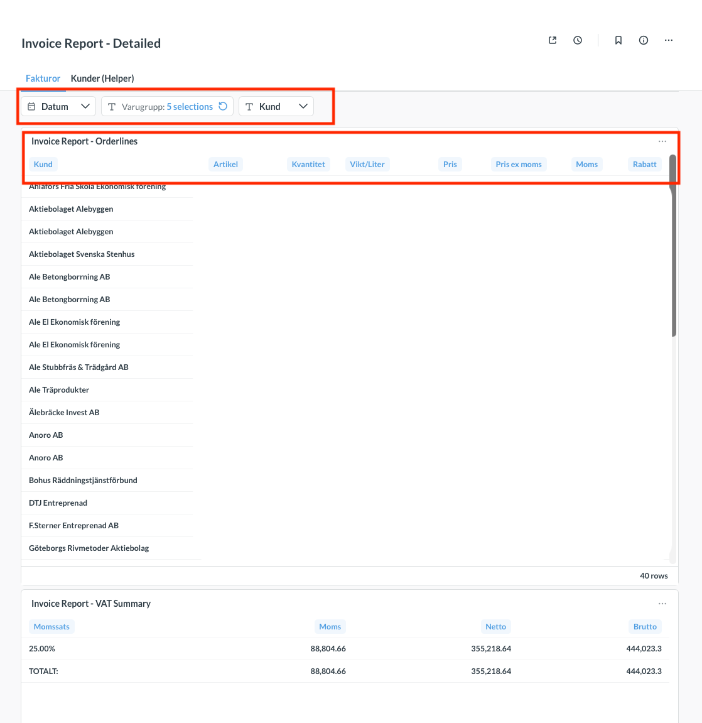This screenshot has height=723, width=702.
Task: Click the Orderlines table vertical scrollbar
Action: tap(673, 251)
